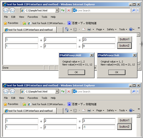This screenshot has width=143, height=138.
Task: Click Help question icon in bottom window
Action: tap(131, 111)
